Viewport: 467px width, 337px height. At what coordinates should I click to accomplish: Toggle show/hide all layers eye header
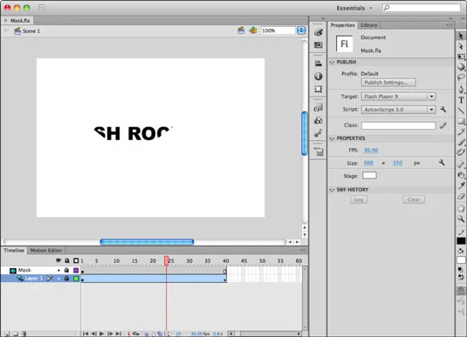(x=58, y=260)
